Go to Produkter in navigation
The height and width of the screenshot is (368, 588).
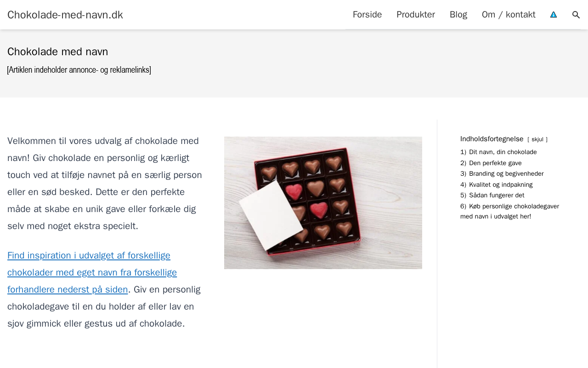pyautogui.click(x=416, y=15)
